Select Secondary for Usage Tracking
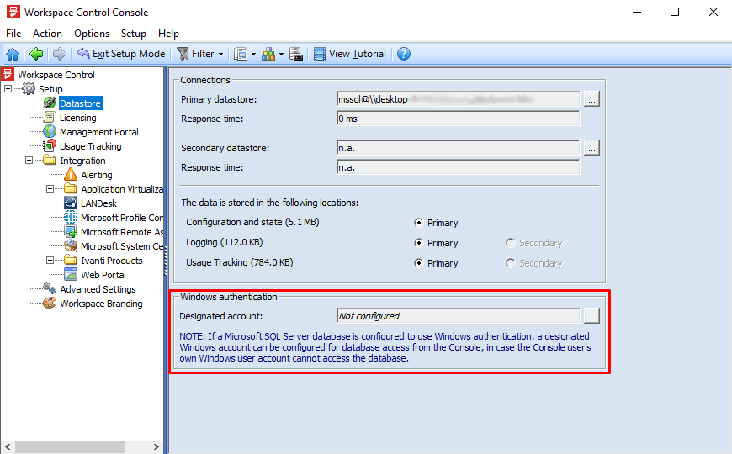 pos(511,262)
